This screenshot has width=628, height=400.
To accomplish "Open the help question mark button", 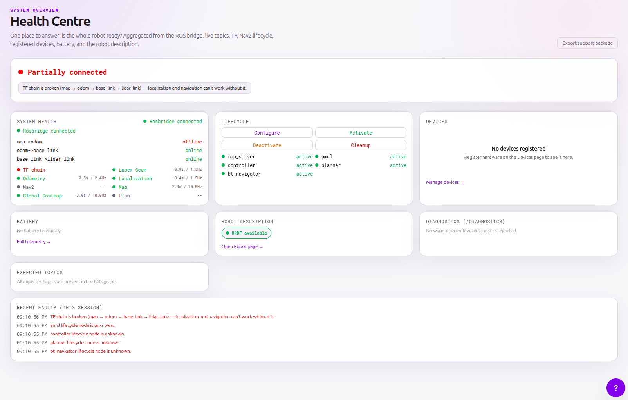I will [x=615, y=388].
